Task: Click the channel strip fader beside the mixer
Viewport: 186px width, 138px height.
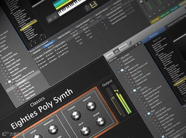Action: [141, 1]
